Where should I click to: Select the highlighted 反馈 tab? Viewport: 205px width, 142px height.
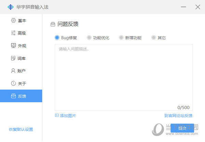pos(21,96)
